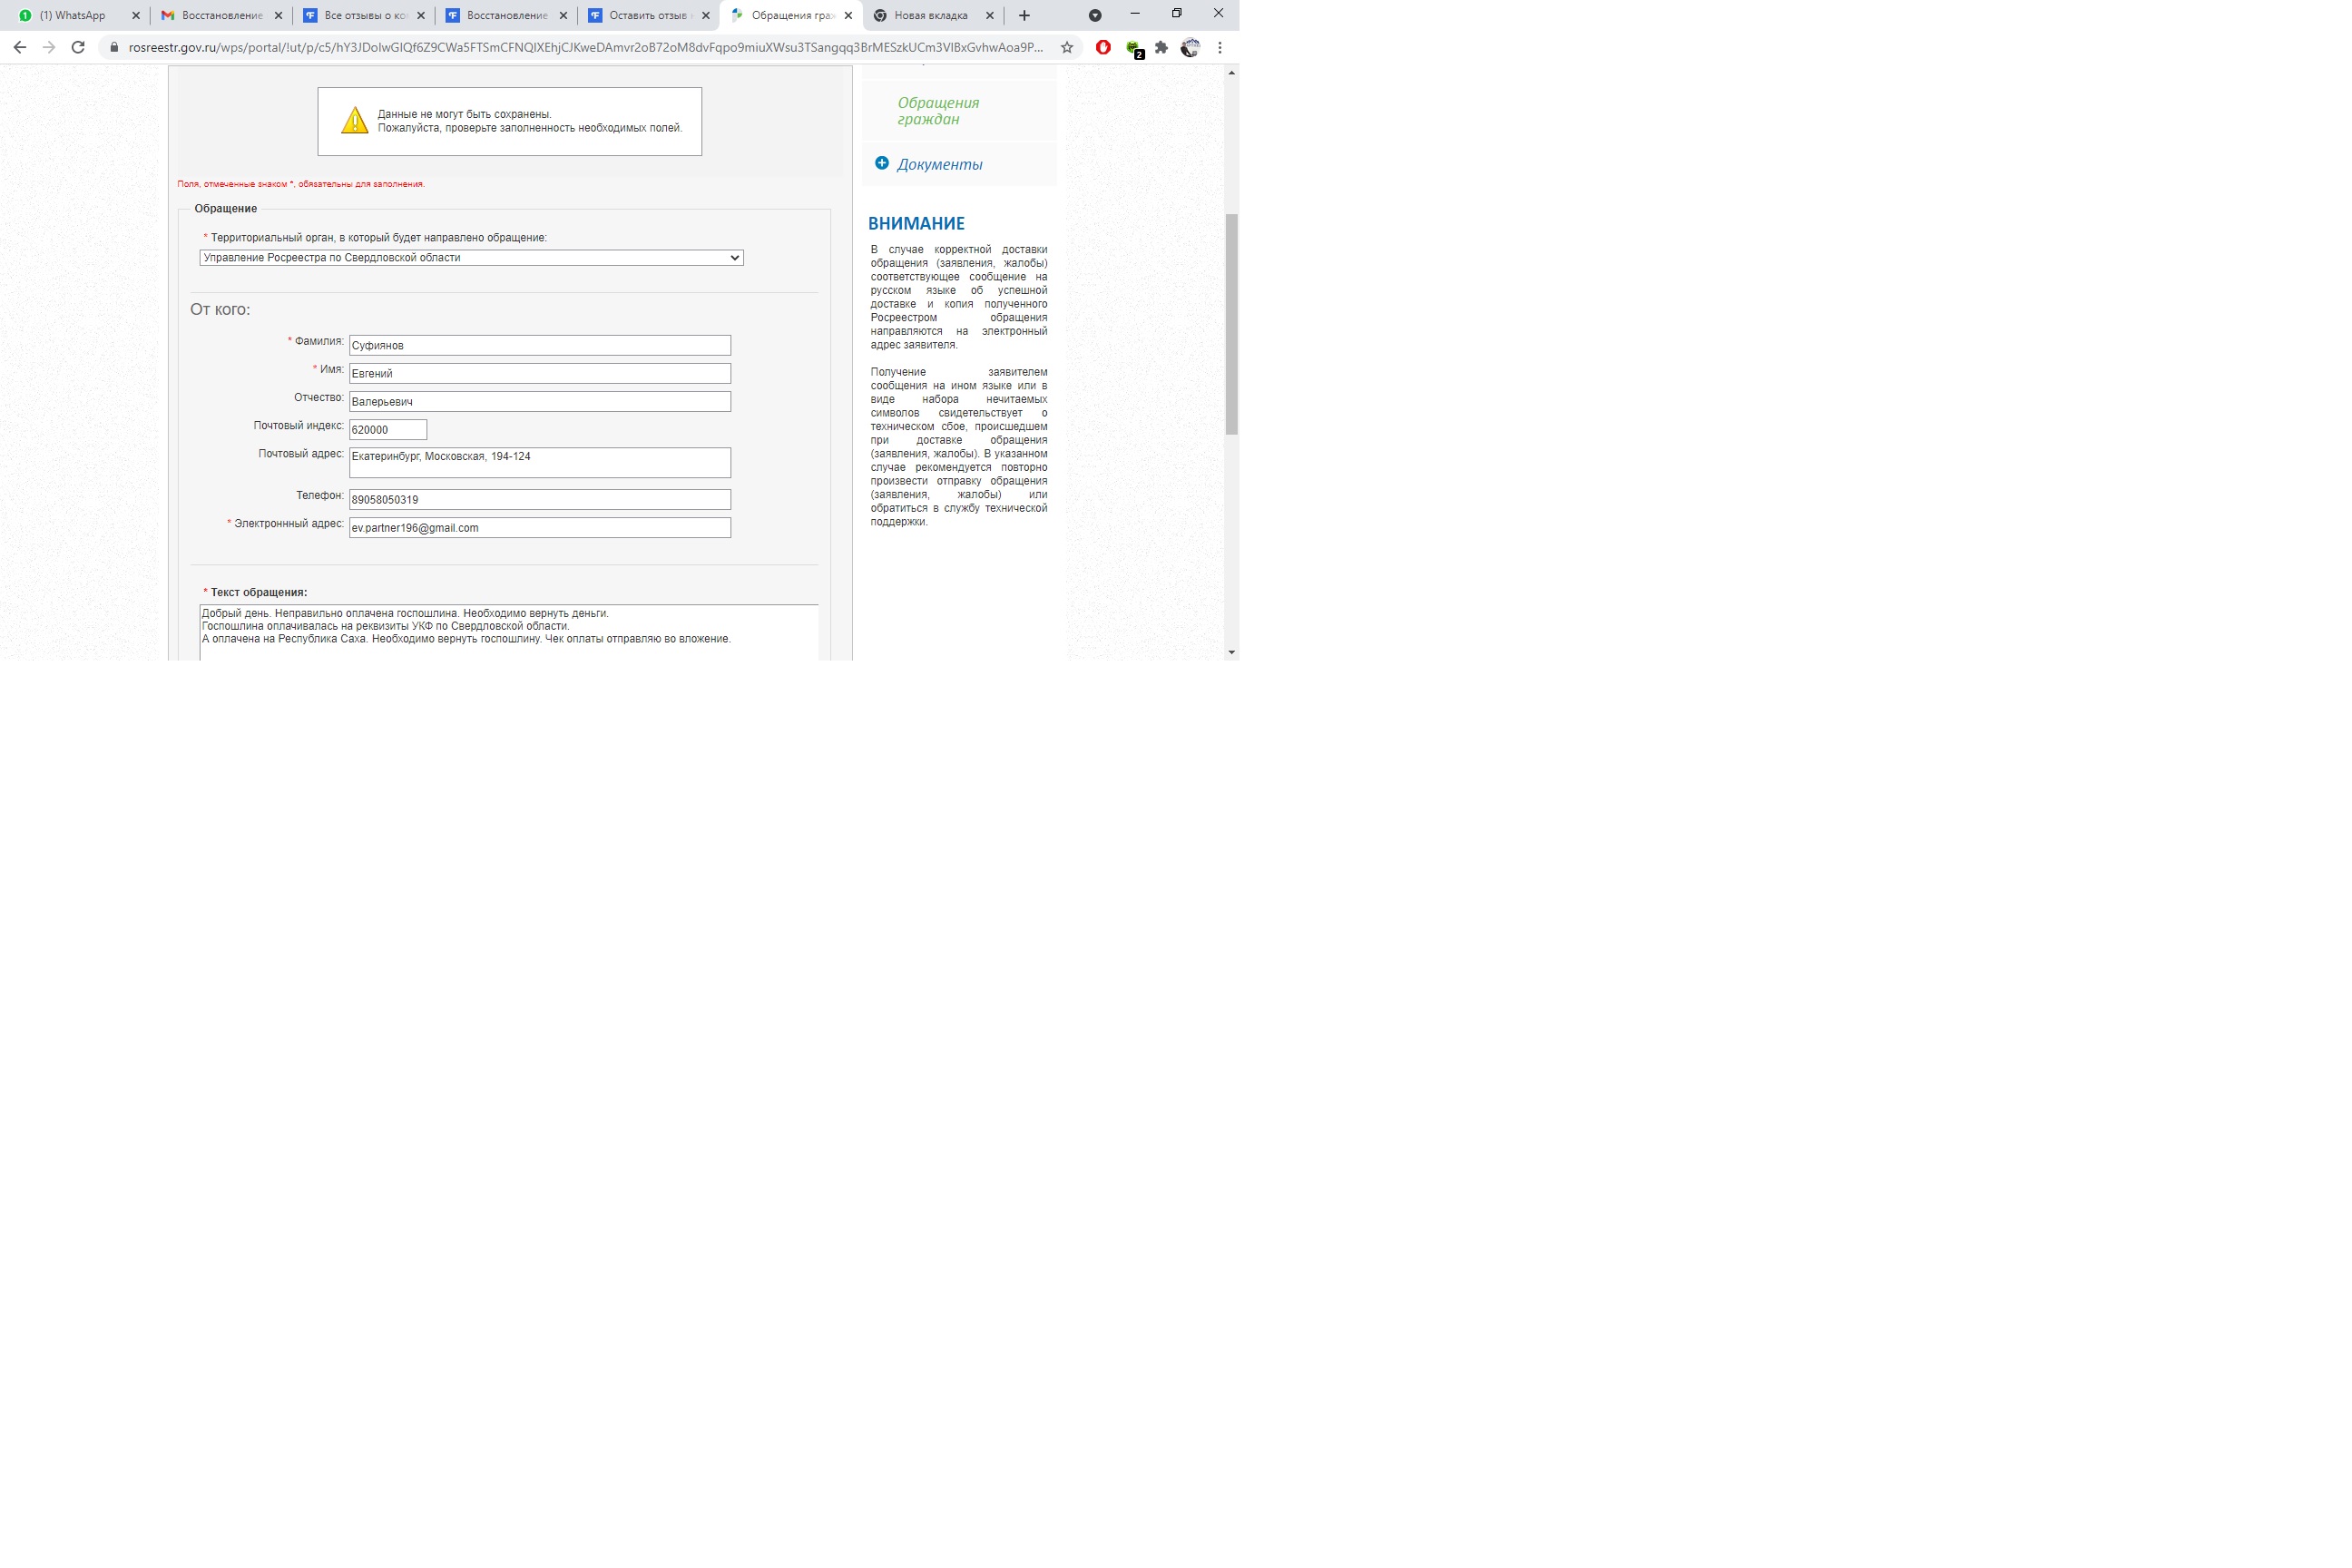
Task: Expand Документы with the plus icon
Action: coord(882,163)
